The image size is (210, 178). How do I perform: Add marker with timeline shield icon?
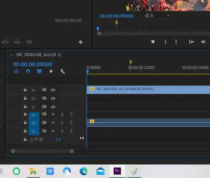pyautogui.click(x=51, y=71)
